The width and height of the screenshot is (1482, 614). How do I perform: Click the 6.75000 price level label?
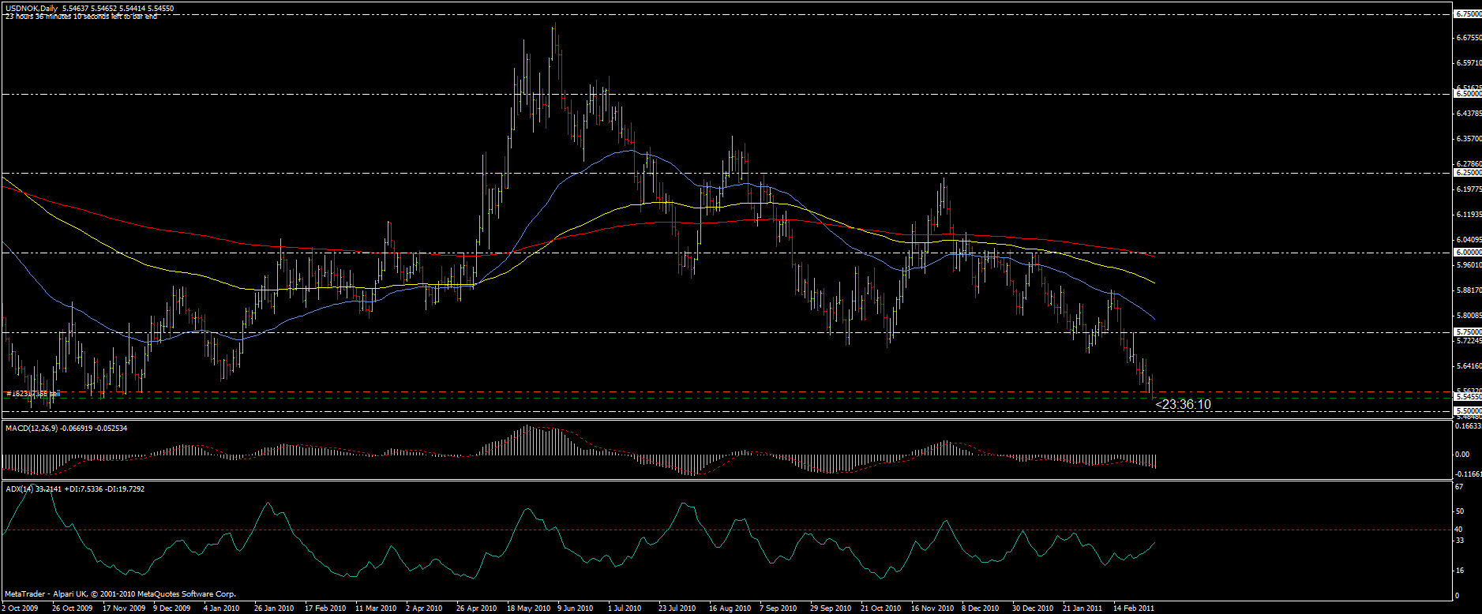click(x=1468, y=14)
